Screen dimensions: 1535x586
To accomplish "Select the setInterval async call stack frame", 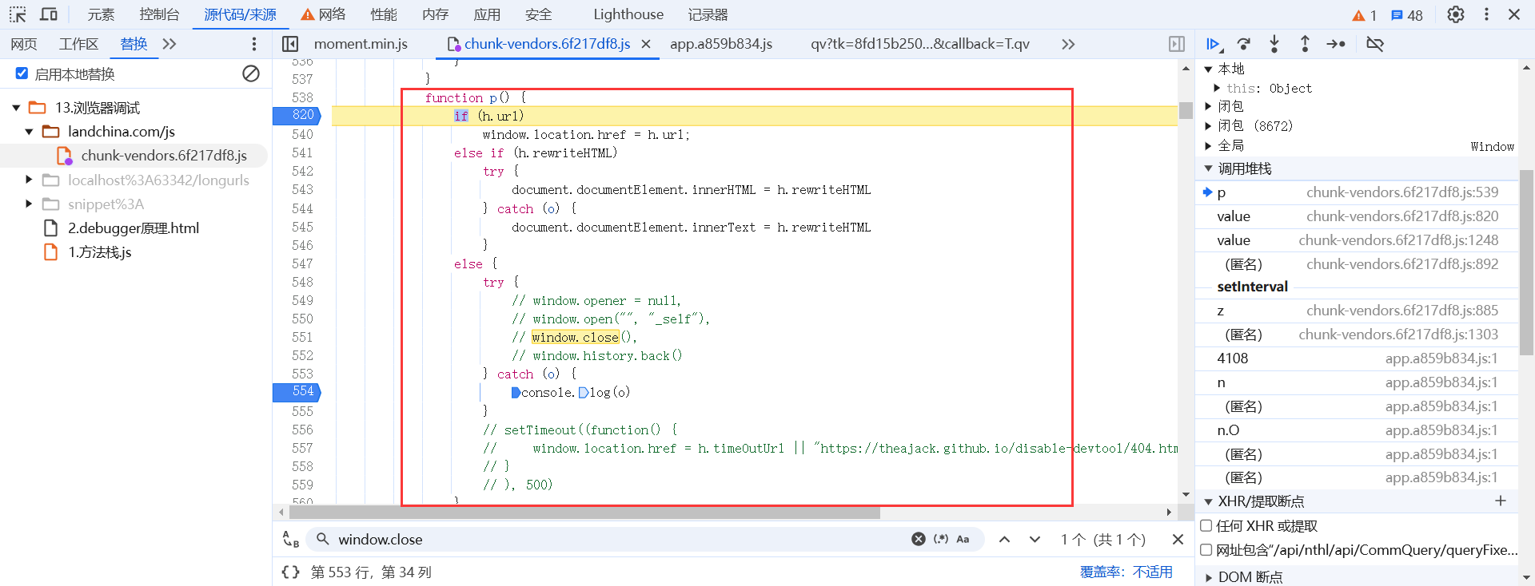I will pyautogui.click(x=1252, y=287).
